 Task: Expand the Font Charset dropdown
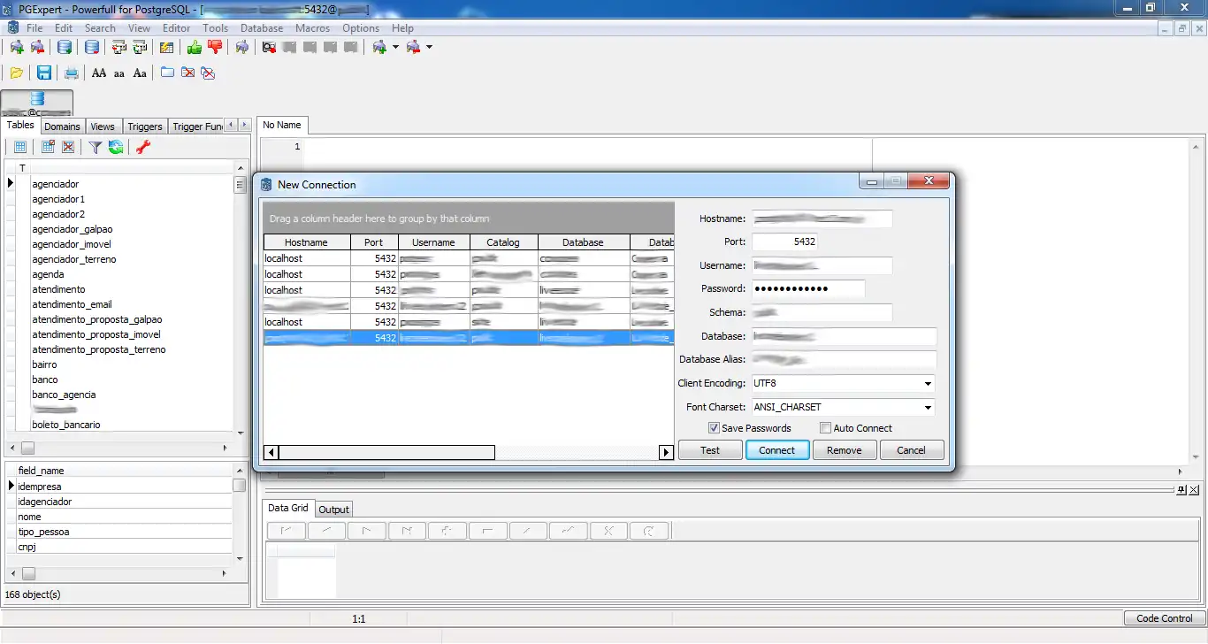click(928, 408)
